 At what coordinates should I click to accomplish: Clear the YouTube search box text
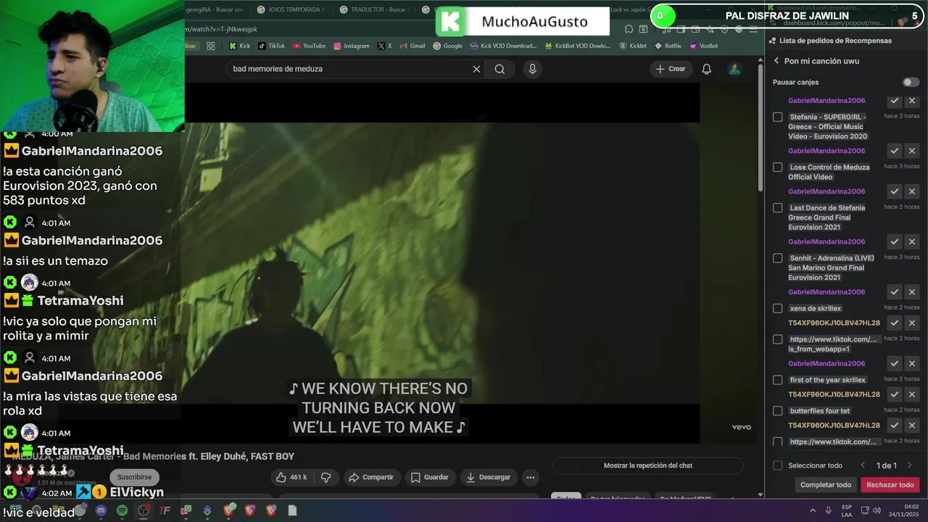tap(476, 69)
